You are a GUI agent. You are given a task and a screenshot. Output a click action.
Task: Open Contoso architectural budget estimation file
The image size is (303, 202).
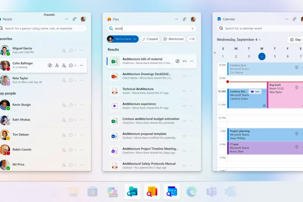tap(152, 121)
